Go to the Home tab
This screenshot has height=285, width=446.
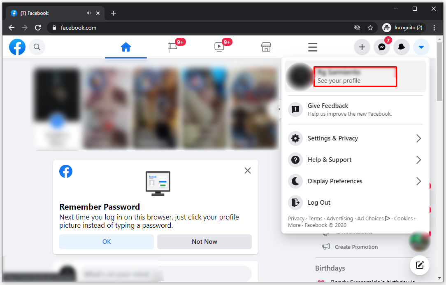click(126, 47)
